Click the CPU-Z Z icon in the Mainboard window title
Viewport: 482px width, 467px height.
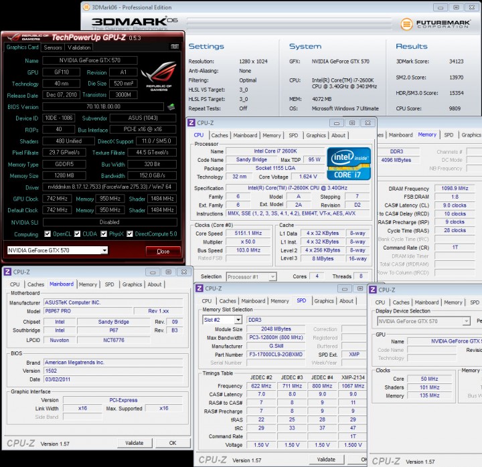point(7,272)
